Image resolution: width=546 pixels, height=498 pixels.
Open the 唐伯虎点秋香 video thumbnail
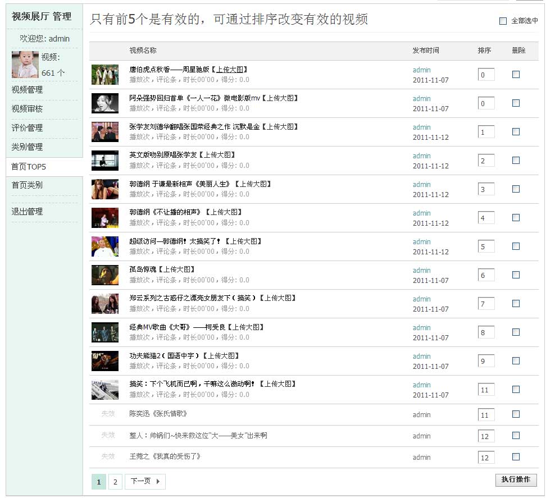point(105,75)
